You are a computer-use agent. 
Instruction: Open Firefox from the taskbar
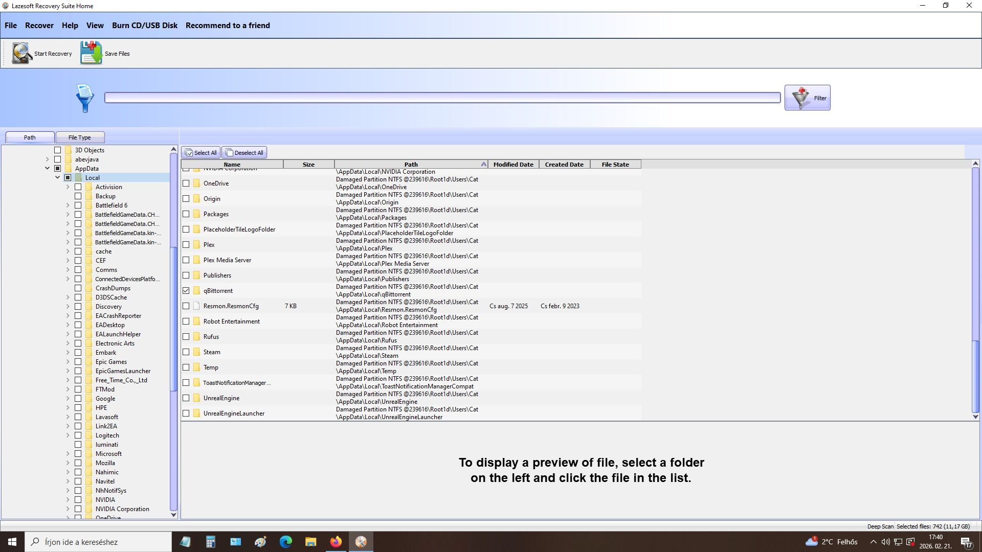(x=336, y=542)
